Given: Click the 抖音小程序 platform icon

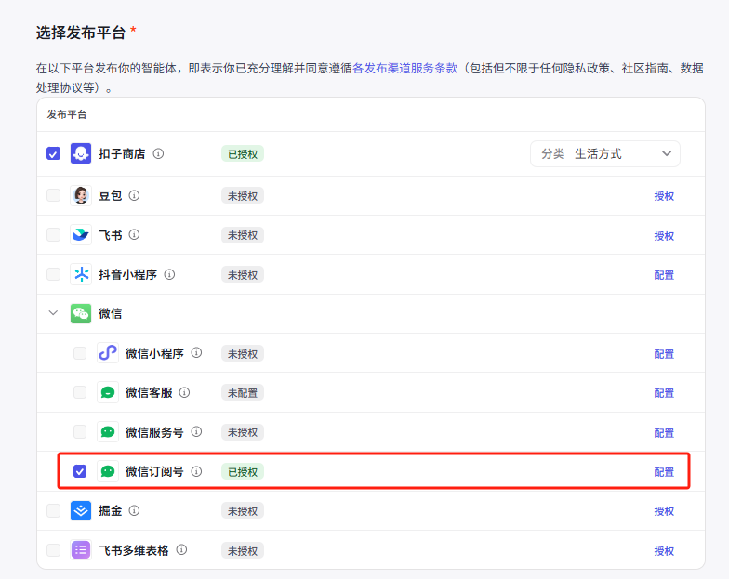Looking at the screenshot, I should click(81, 274).
